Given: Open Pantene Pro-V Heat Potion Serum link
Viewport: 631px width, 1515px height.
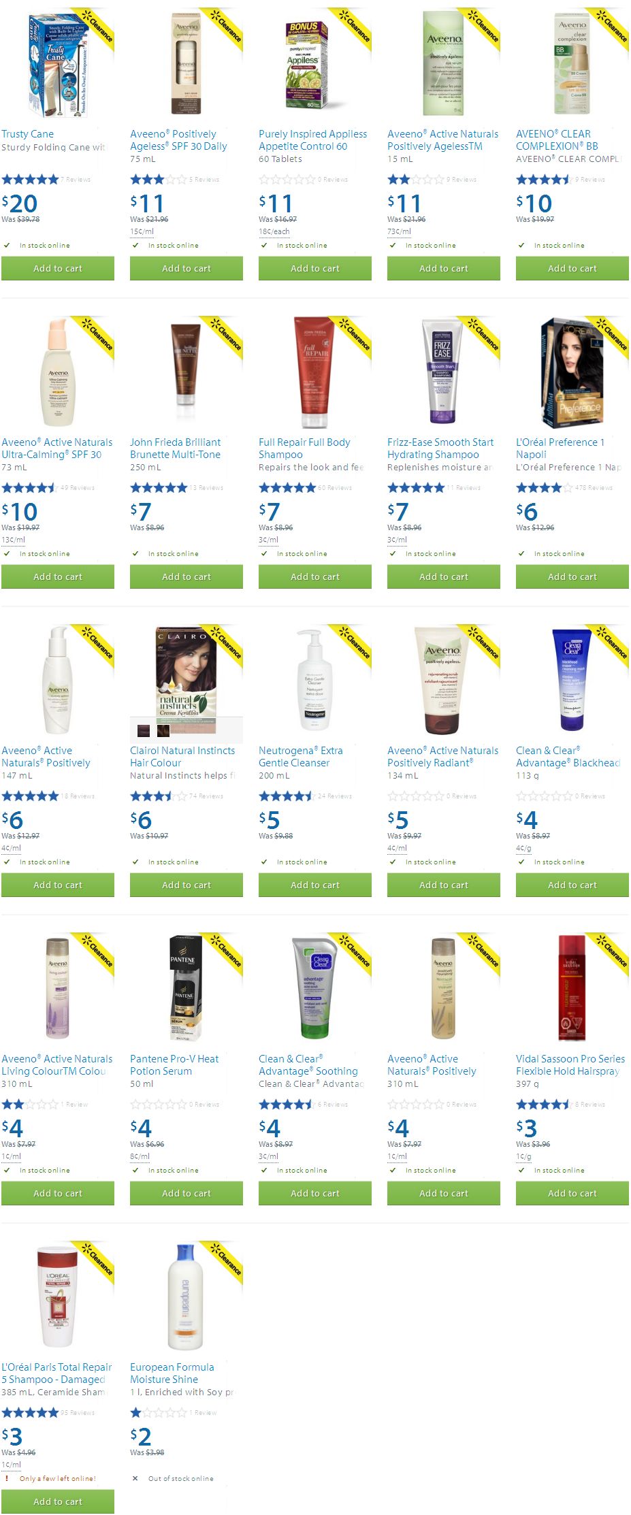Looking at the screenshot, I should [x=174, y=1065].
